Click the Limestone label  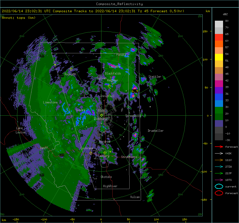point(50,102)
